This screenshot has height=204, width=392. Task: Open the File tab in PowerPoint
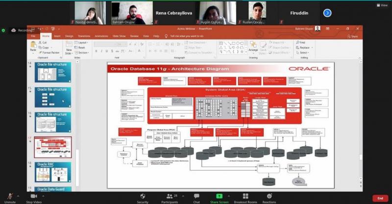coord(33,36)
